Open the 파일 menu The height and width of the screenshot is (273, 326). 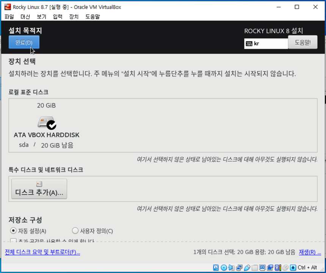coord(9,17)
